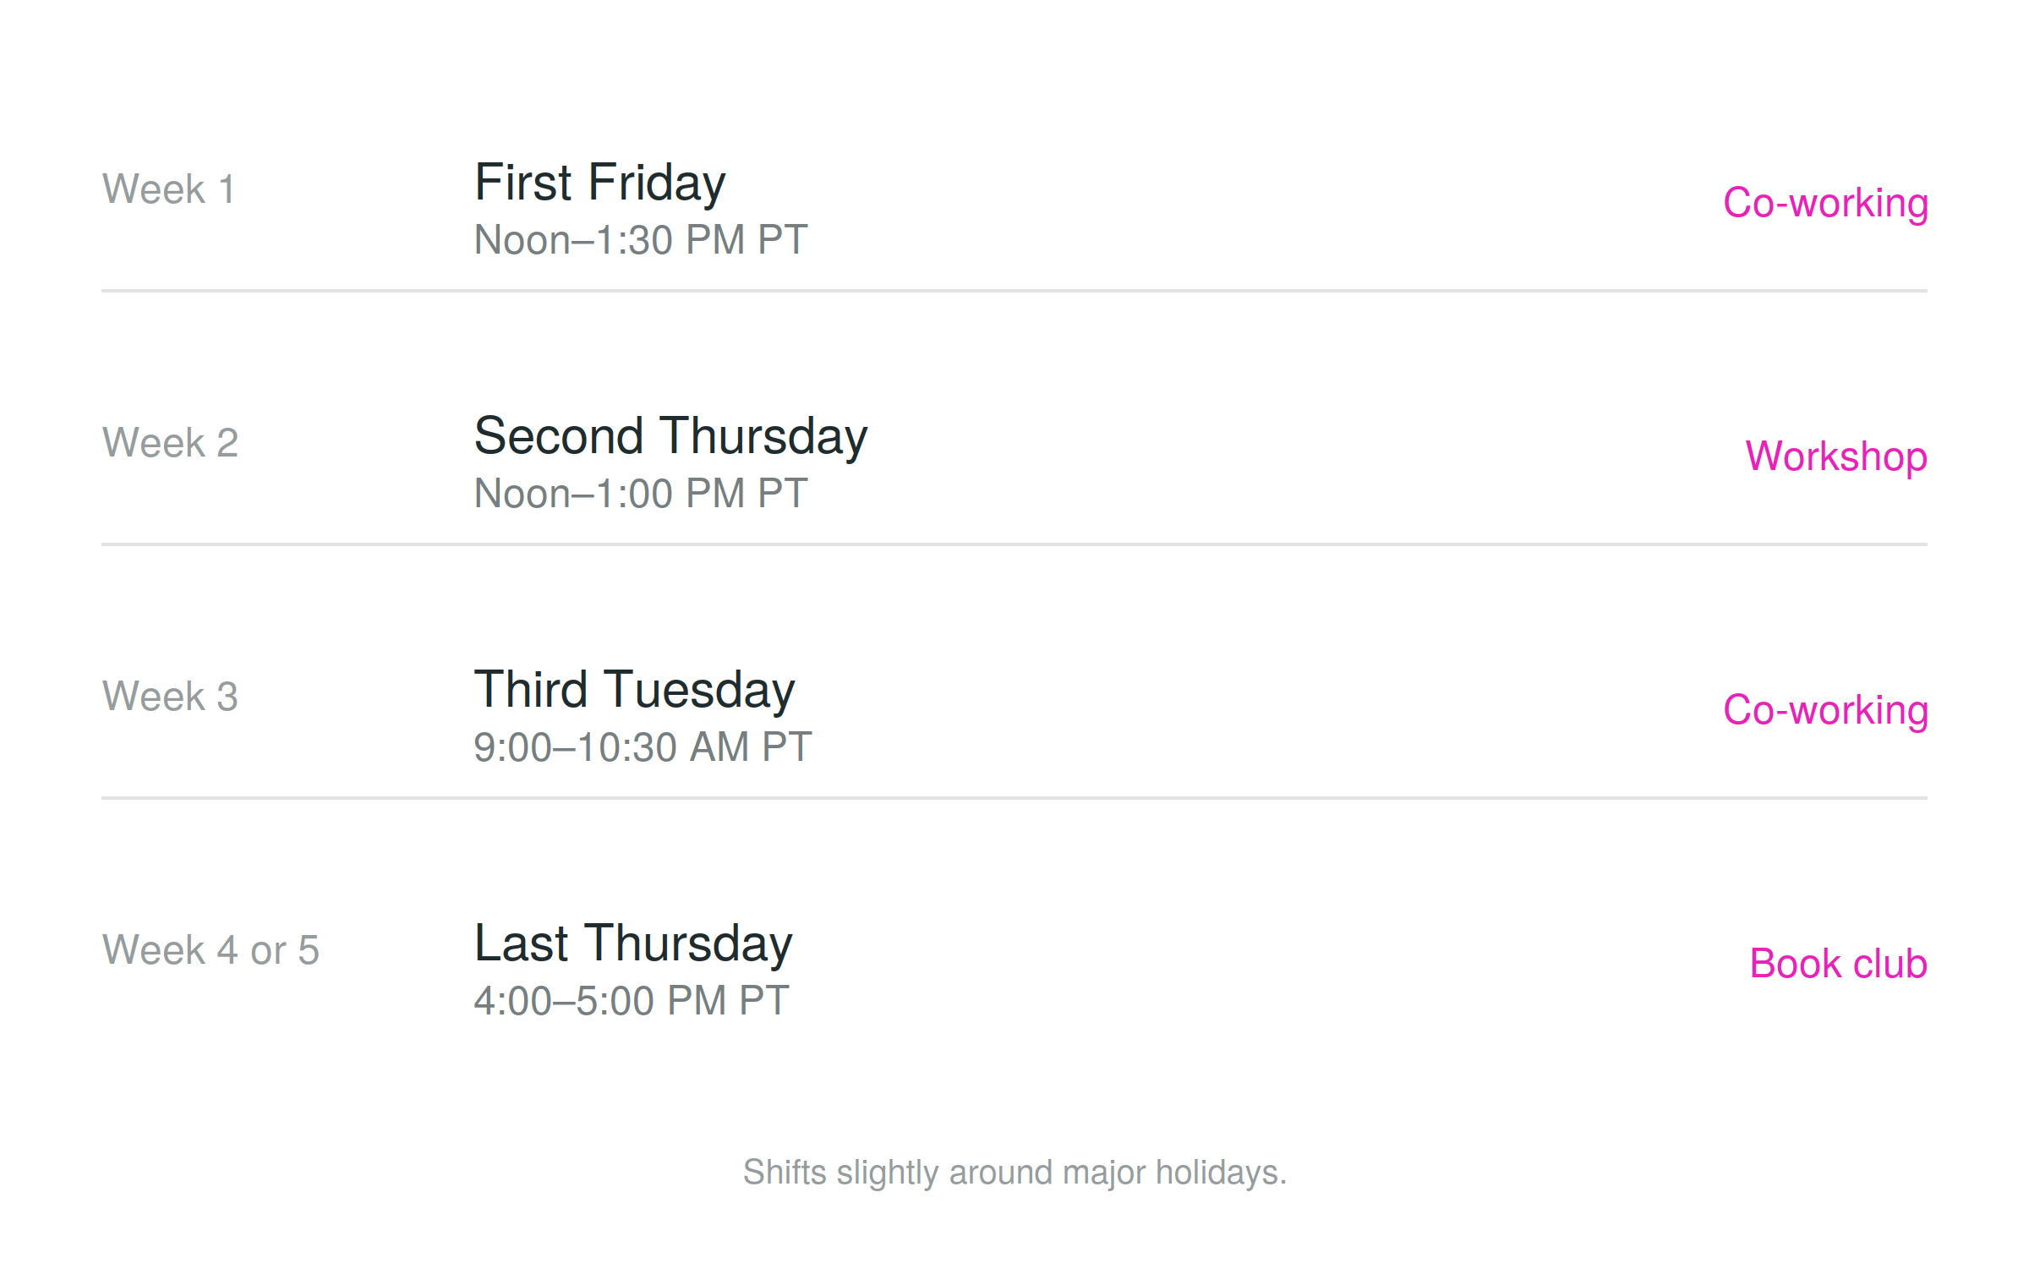Open the Book club link
2029x1285 pixels.
click(1838, 965)
